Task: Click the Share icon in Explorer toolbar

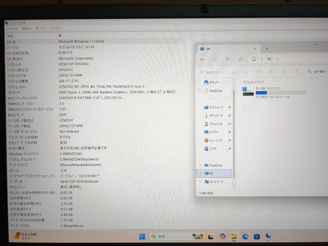Action: click(x=284, y=72)
